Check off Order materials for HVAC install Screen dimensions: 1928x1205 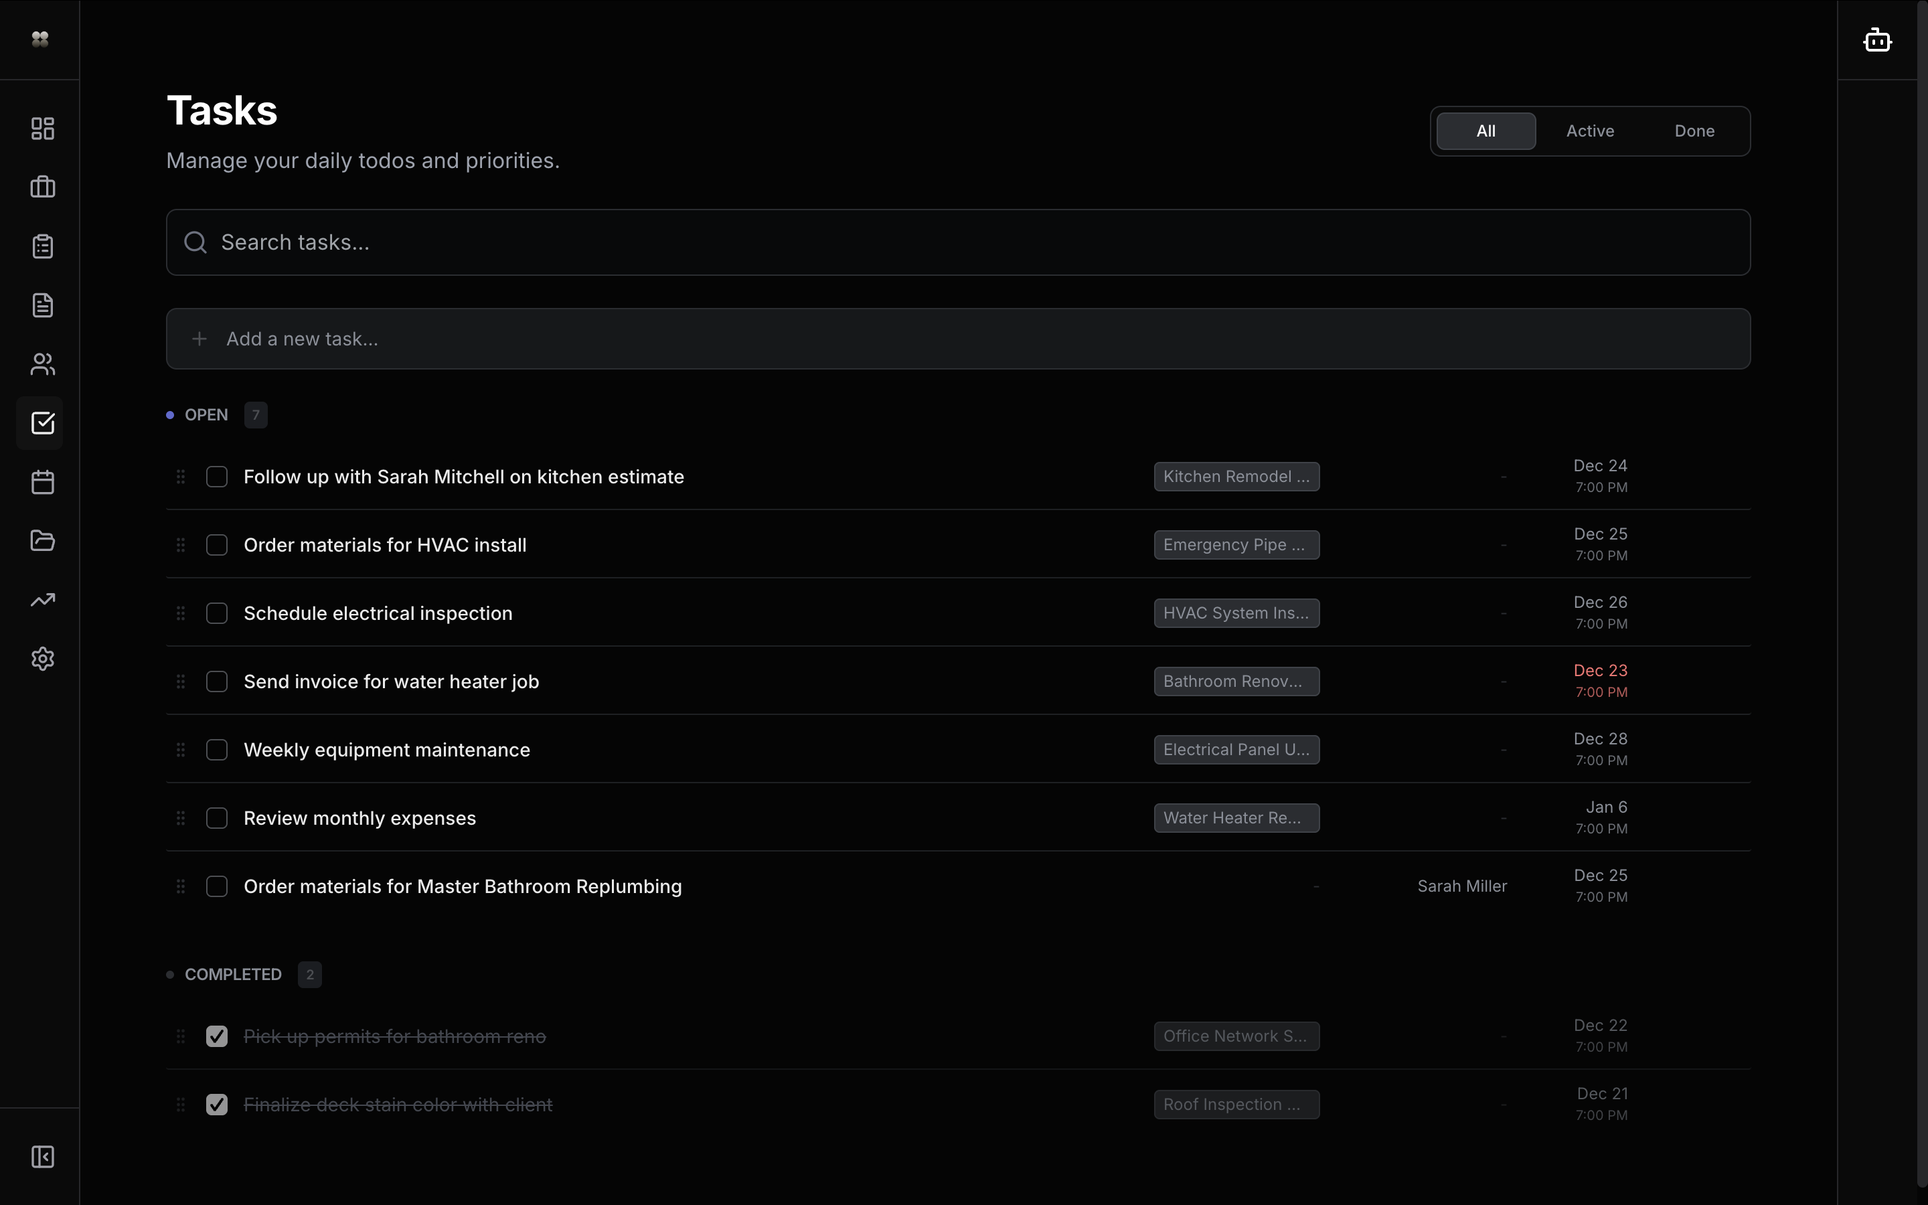tap(217, 545)
